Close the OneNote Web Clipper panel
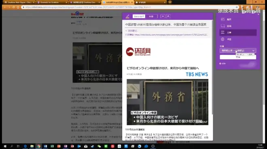 [x=259, y=14]
